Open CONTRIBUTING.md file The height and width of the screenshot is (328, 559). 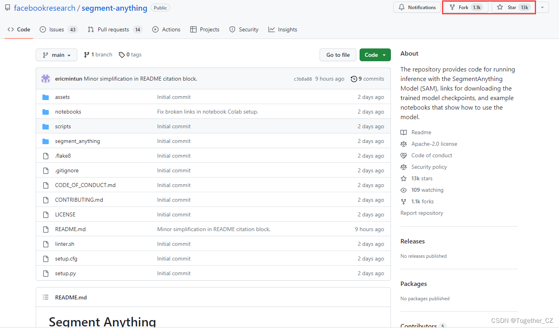(x=79, y=200)
